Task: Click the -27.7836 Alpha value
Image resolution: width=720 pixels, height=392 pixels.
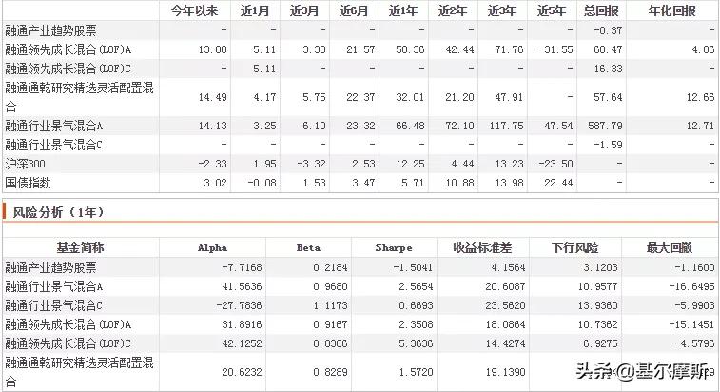Action: pyautogui.click(x=239, y=305)
